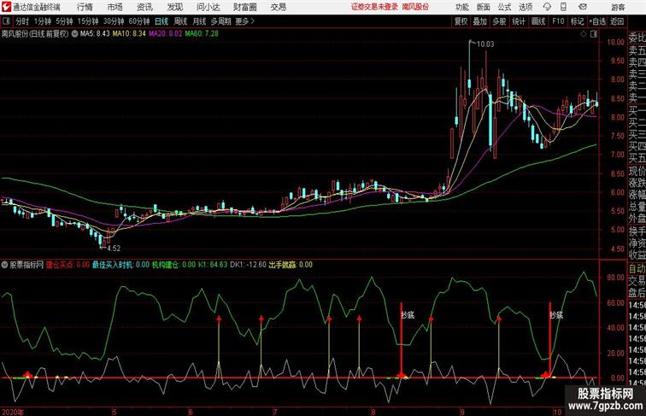The height and width of the screenshot is (416, 646).
Task: Click the 机构建仓 indicator label
Action: coord(166,265)
